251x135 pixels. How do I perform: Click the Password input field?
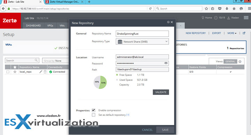(142, 63)
